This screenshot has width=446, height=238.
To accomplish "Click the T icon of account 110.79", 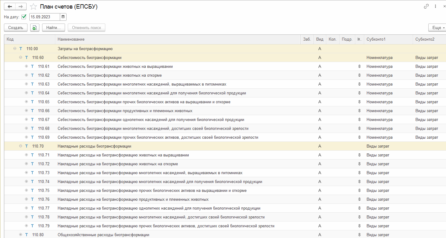I will tap(32, 226).
